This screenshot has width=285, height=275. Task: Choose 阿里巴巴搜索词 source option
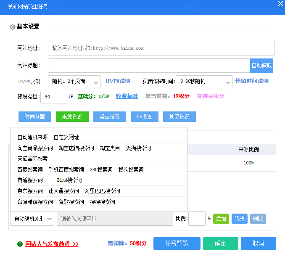102,191
